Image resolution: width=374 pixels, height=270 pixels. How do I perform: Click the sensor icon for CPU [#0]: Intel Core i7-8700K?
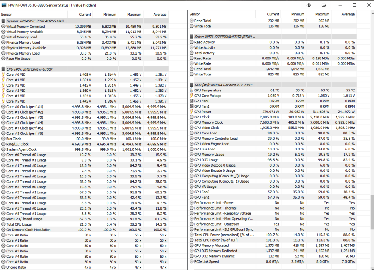(3, 69)
